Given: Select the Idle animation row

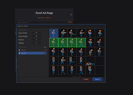Looking at the screenshot, I should (x=33, y=50).
